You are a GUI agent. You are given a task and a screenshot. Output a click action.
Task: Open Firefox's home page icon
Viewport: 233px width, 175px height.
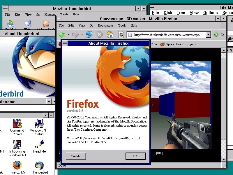point(110,34)
